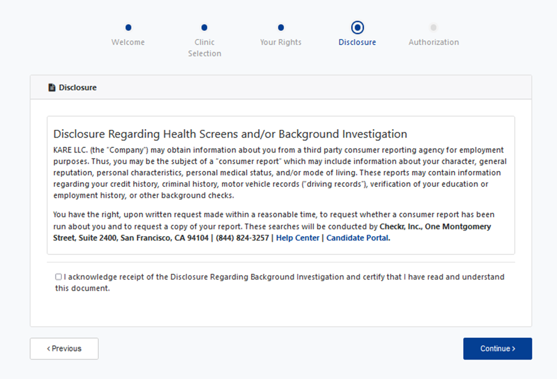Click the Authorization step dot
This screenshot has width=557, height=379.
433,26
